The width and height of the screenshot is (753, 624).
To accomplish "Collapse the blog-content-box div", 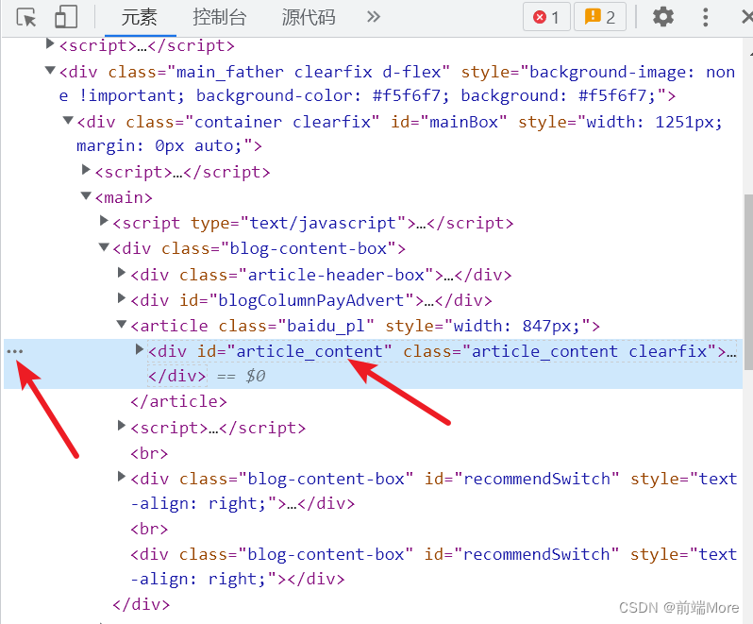I will (104, 248).
